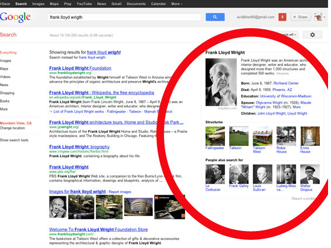Open News from top bar

[101, 4]
